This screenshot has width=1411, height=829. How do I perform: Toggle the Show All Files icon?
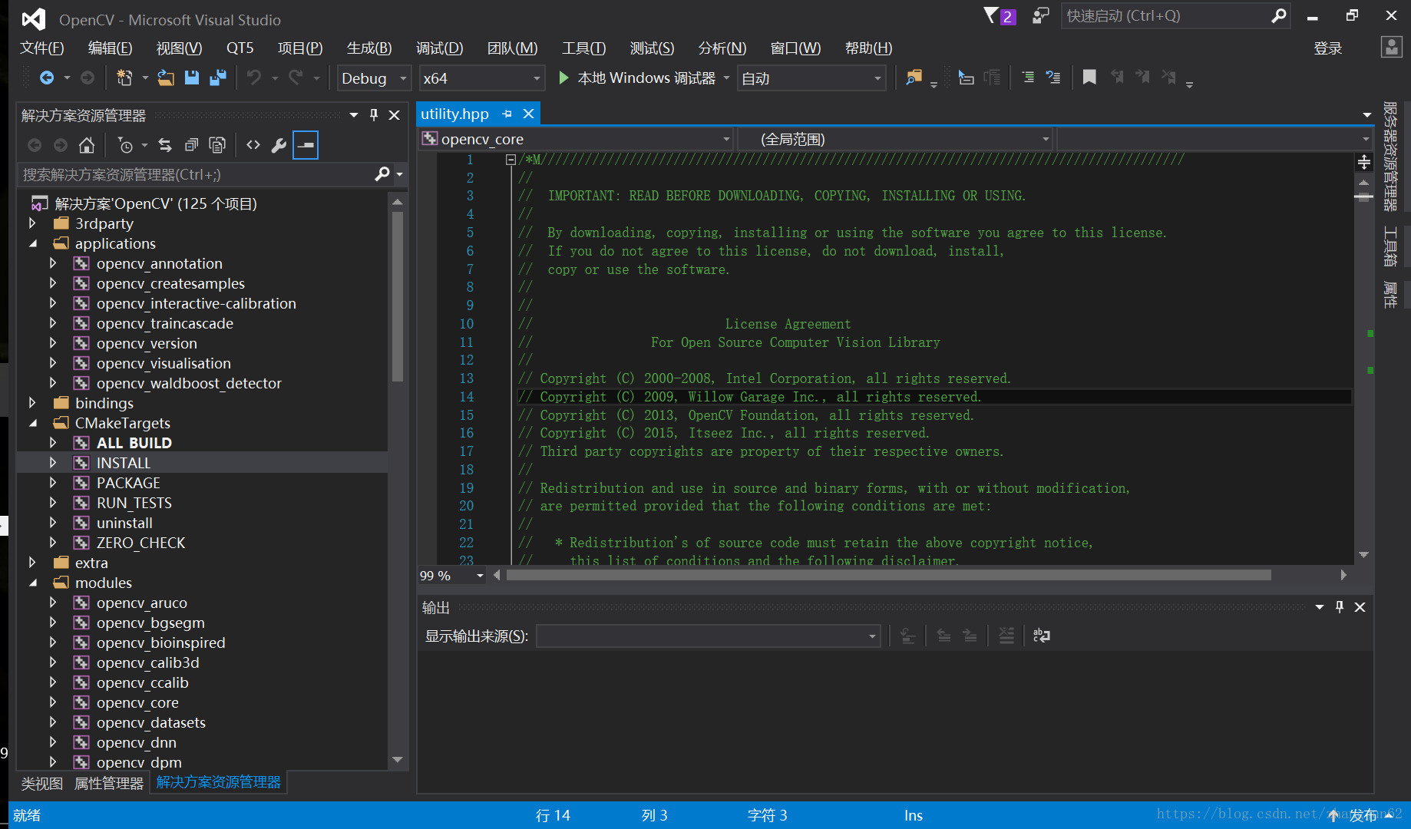pos(217,145)
